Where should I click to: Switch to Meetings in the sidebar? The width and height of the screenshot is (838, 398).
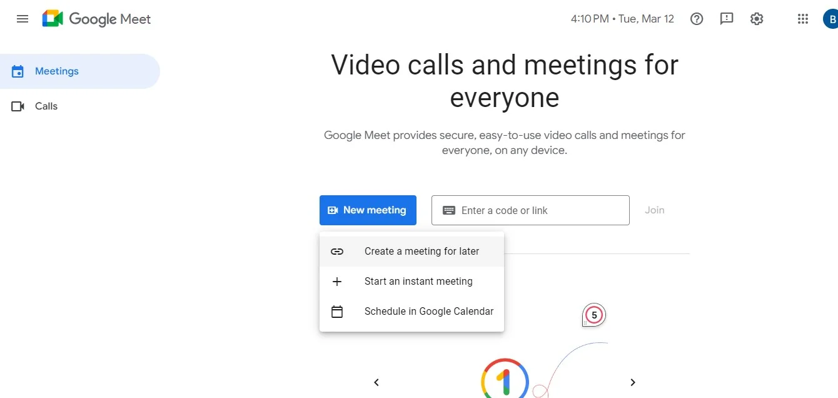80,71
